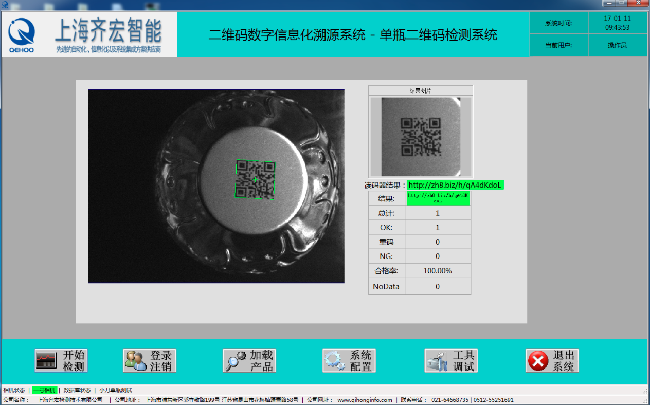Click the 数据库状态 status bar entry
This screenshot has width=650, height=405.
coord(77,390)
